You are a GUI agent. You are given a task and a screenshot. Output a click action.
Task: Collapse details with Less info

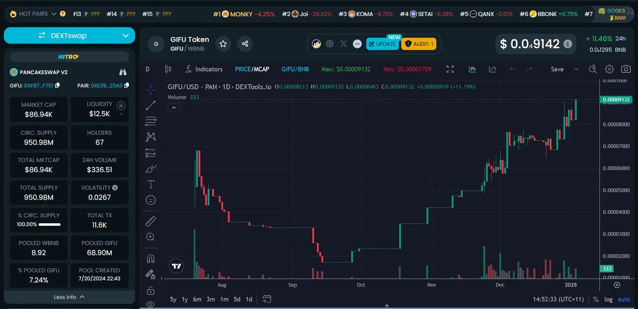69,297
